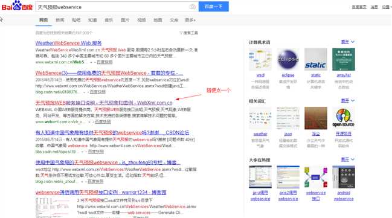Click the json code thumbnail
Image resolution: width=392 pixels, height=218 pixels.
pos(288,118)
